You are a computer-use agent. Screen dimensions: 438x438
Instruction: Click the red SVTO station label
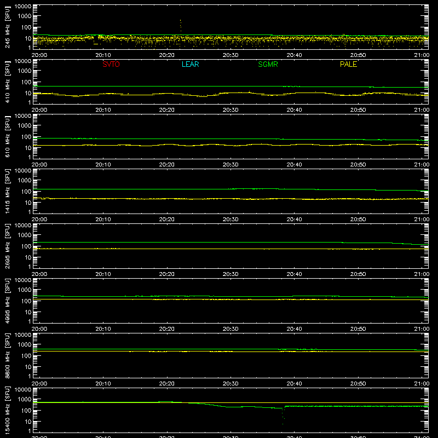click(111, 64)
